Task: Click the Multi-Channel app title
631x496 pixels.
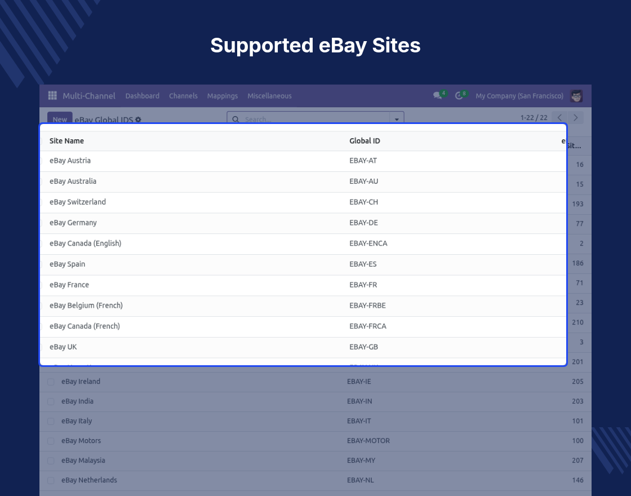Action: tap(89, 96)
